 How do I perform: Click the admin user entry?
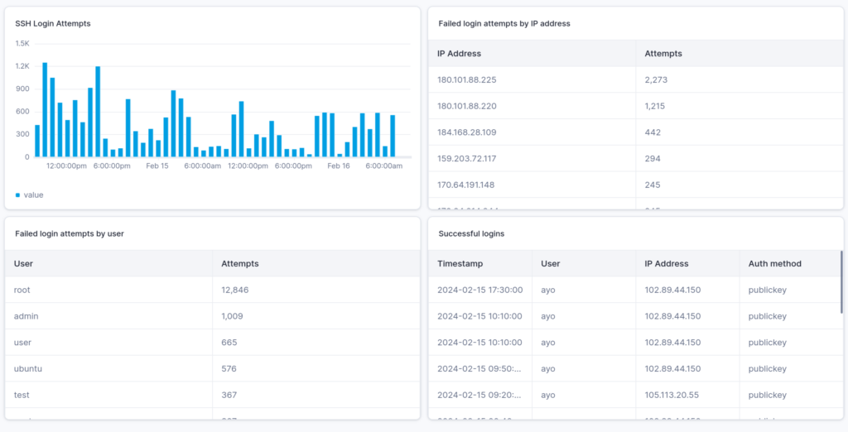pos(26,316)
